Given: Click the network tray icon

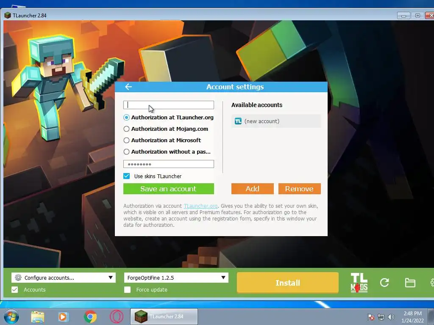Looking at the screenshot, I should pyautogui.click(x=381, y=317).
